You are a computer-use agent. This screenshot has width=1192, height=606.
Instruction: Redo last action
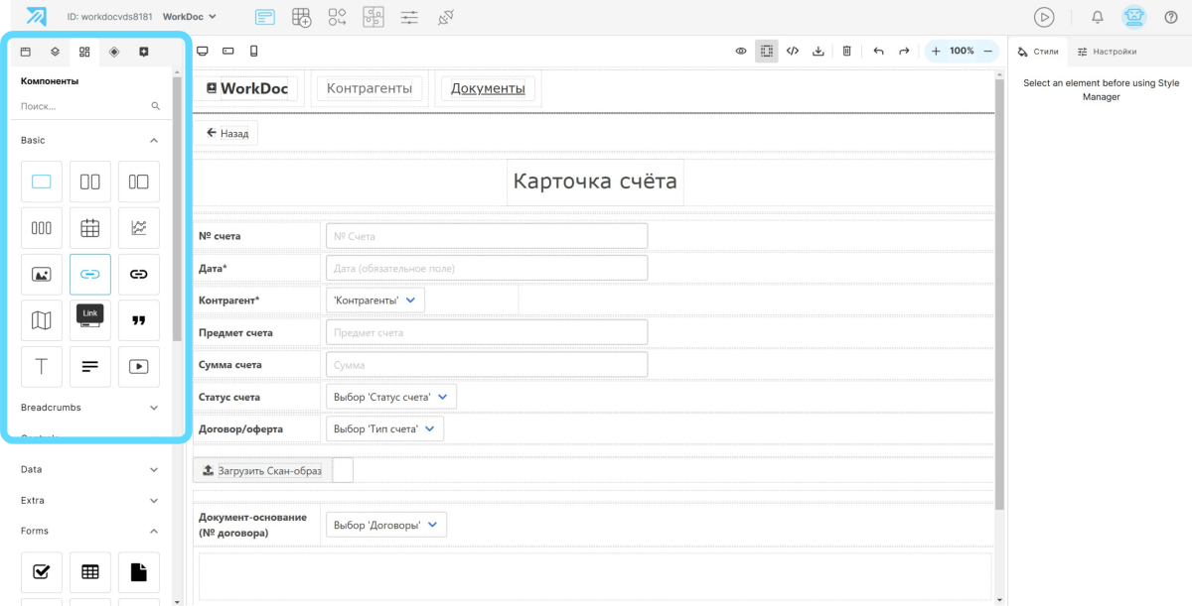904,51
